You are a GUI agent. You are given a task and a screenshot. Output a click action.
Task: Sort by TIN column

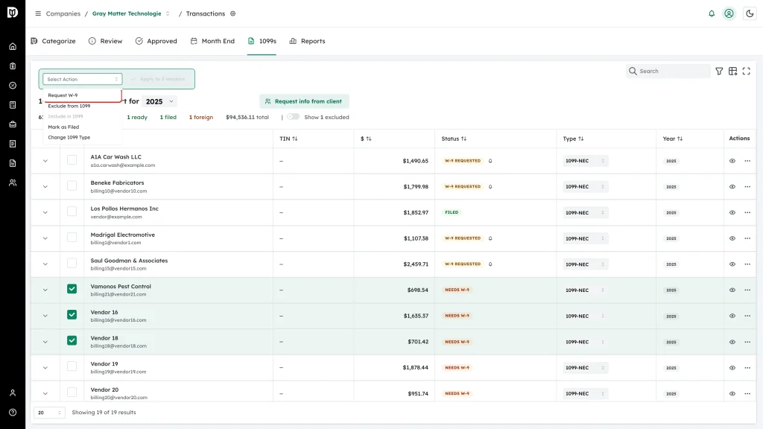pyautogui.click(x=288, y=139)
